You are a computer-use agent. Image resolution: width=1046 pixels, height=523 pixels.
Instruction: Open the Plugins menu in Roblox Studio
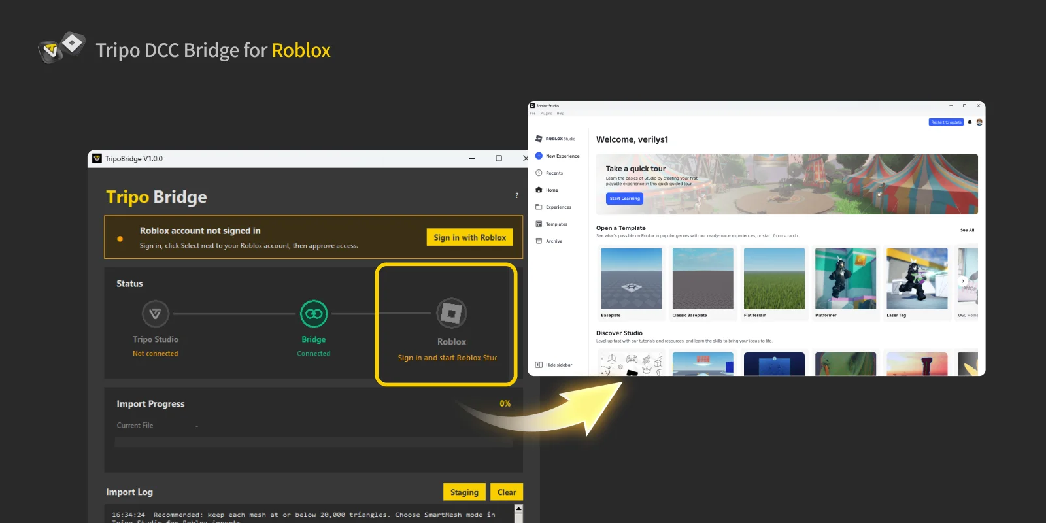[546, 113]
